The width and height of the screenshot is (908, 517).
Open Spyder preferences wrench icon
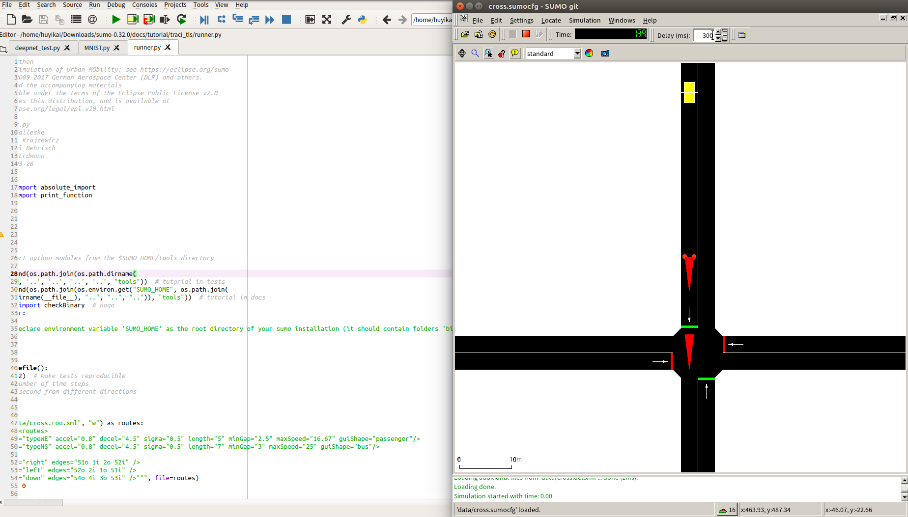[x=346, y=20]
